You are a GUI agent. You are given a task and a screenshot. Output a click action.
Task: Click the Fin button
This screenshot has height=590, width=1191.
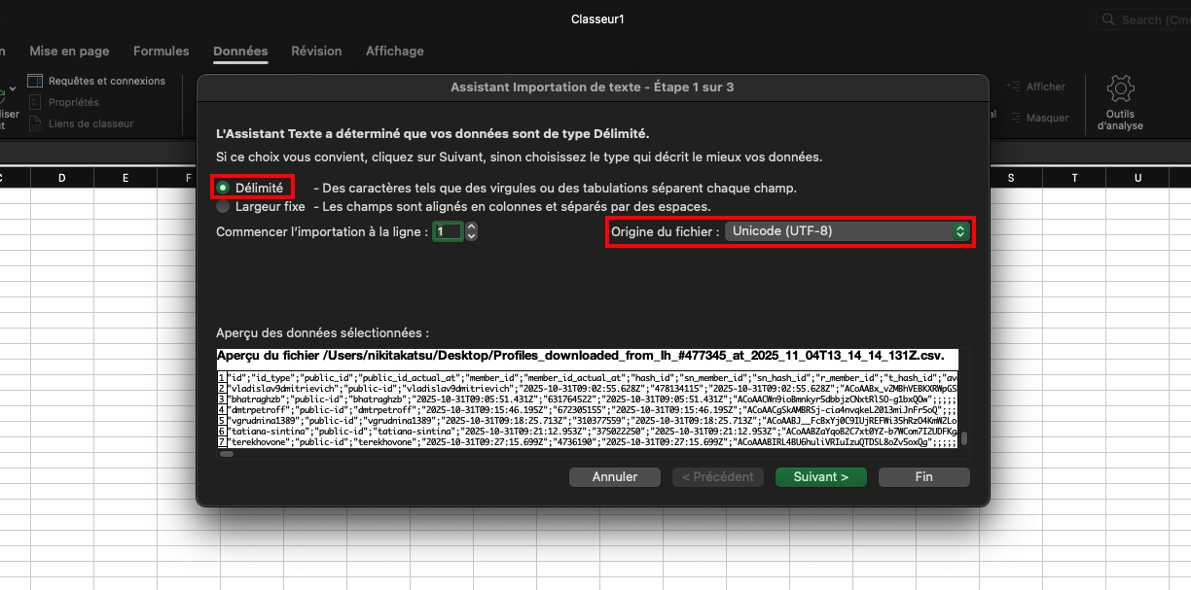pyautogui.click(x=923, y=476)
